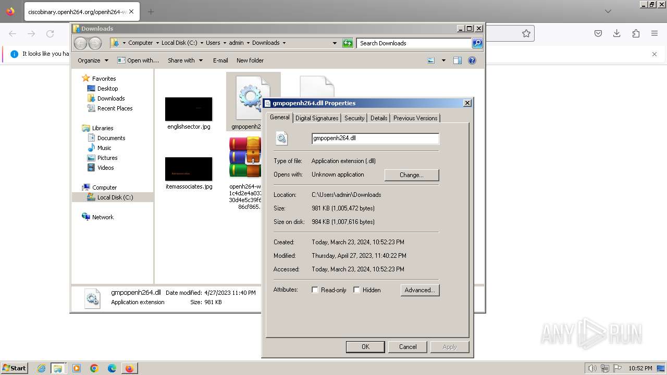
Task: Expand the Downloads breadcrumb arrow
Action: [284, 43]
